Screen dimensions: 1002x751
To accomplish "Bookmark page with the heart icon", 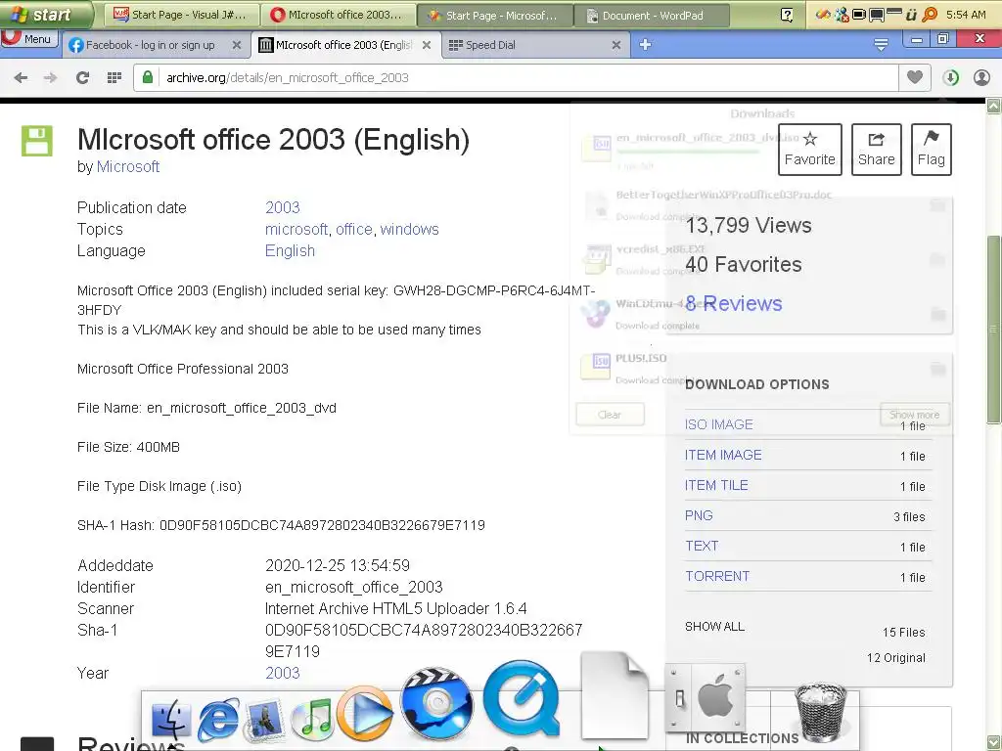I will (x=915, y=77).
